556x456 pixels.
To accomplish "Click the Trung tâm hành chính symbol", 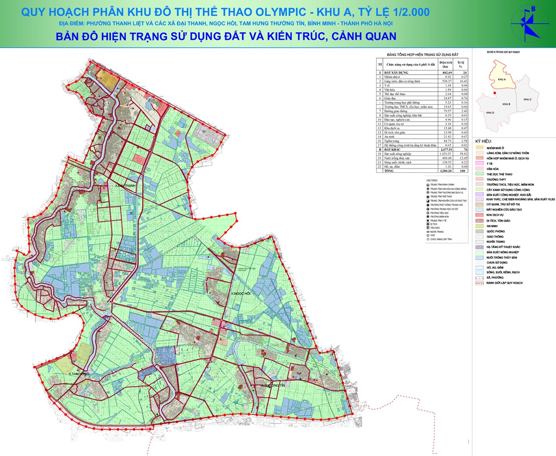I will click(427, 184).
